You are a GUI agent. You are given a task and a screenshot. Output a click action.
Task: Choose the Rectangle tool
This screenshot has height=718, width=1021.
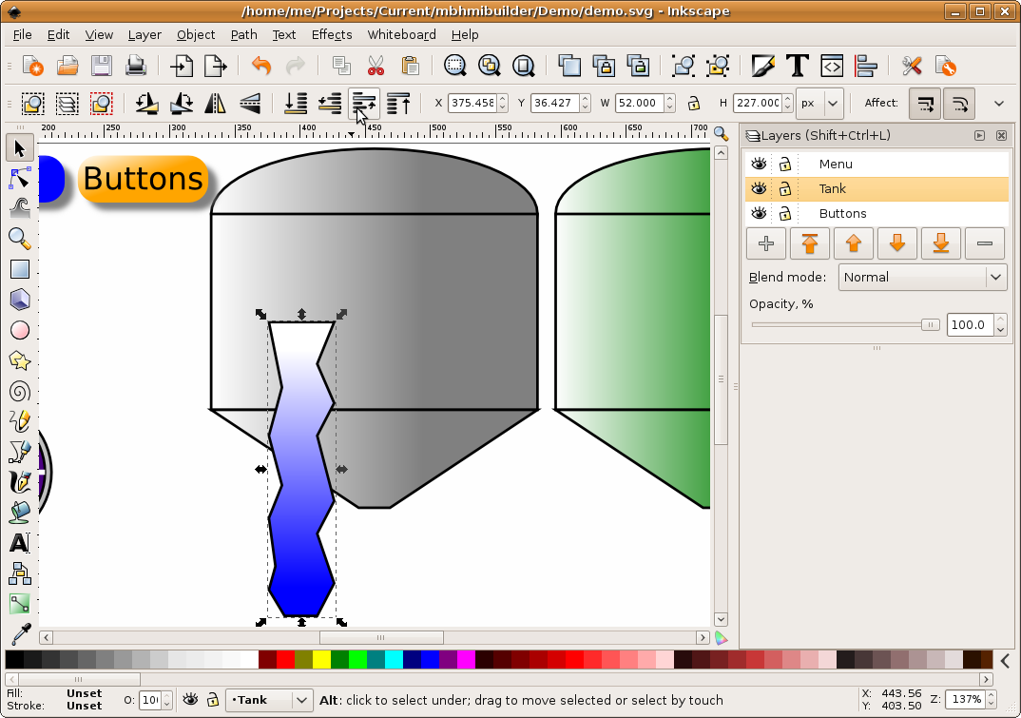click(20, 269)
